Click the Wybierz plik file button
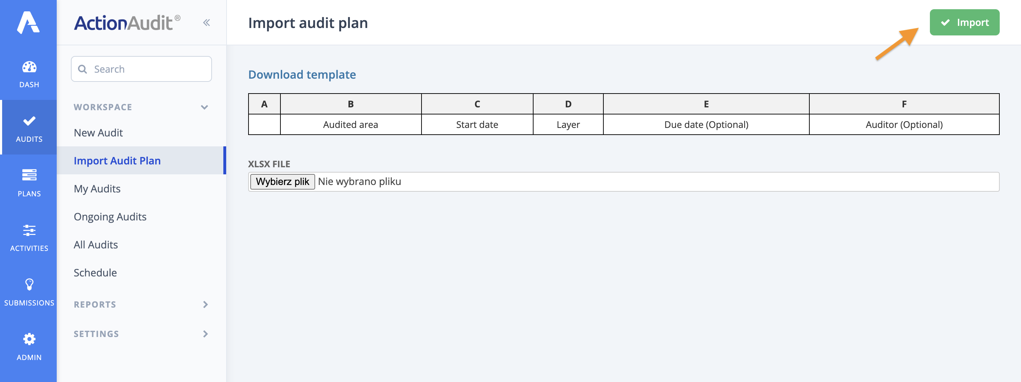Image resolution: width=1021 pixels, height=382 pixels. click(282, 181)
